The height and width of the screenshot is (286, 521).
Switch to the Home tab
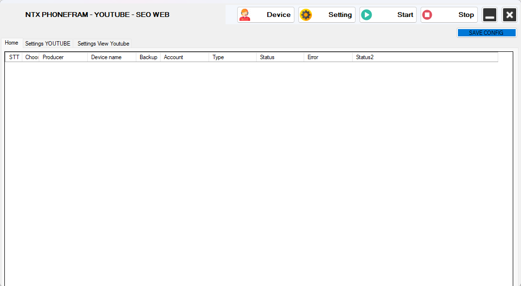pyautogui.click(x=12, y=43)
